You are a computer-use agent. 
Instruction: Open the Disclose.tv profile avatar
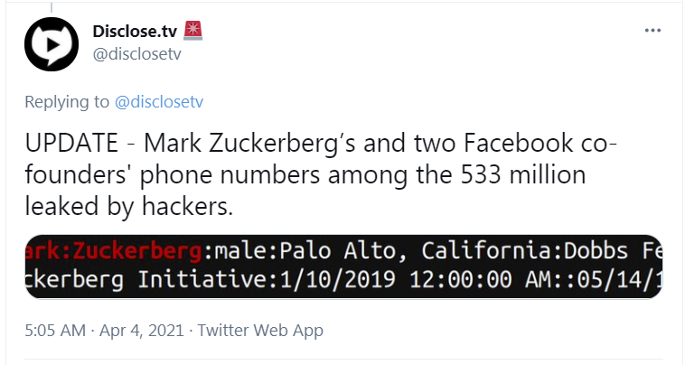click(x=52, y=44)
